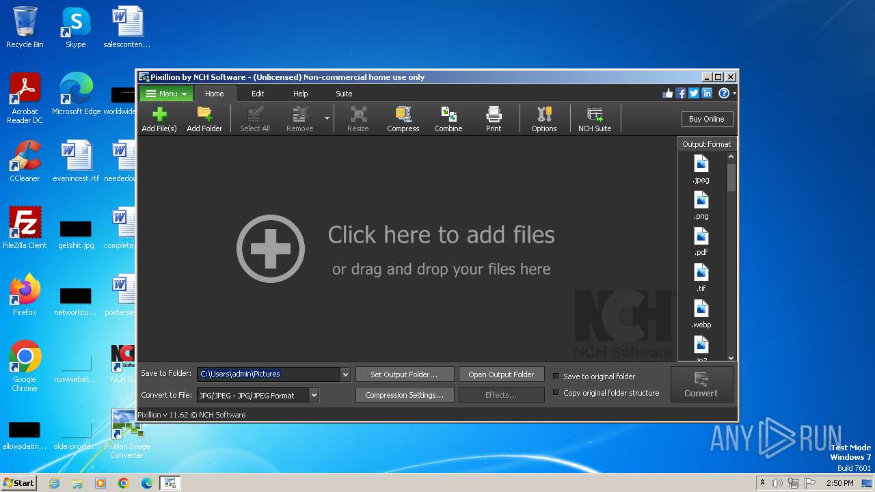875x492 pixels.
Task: Click the Print toolbar icon
Action: pyautogui.click(x=494, y=120)
